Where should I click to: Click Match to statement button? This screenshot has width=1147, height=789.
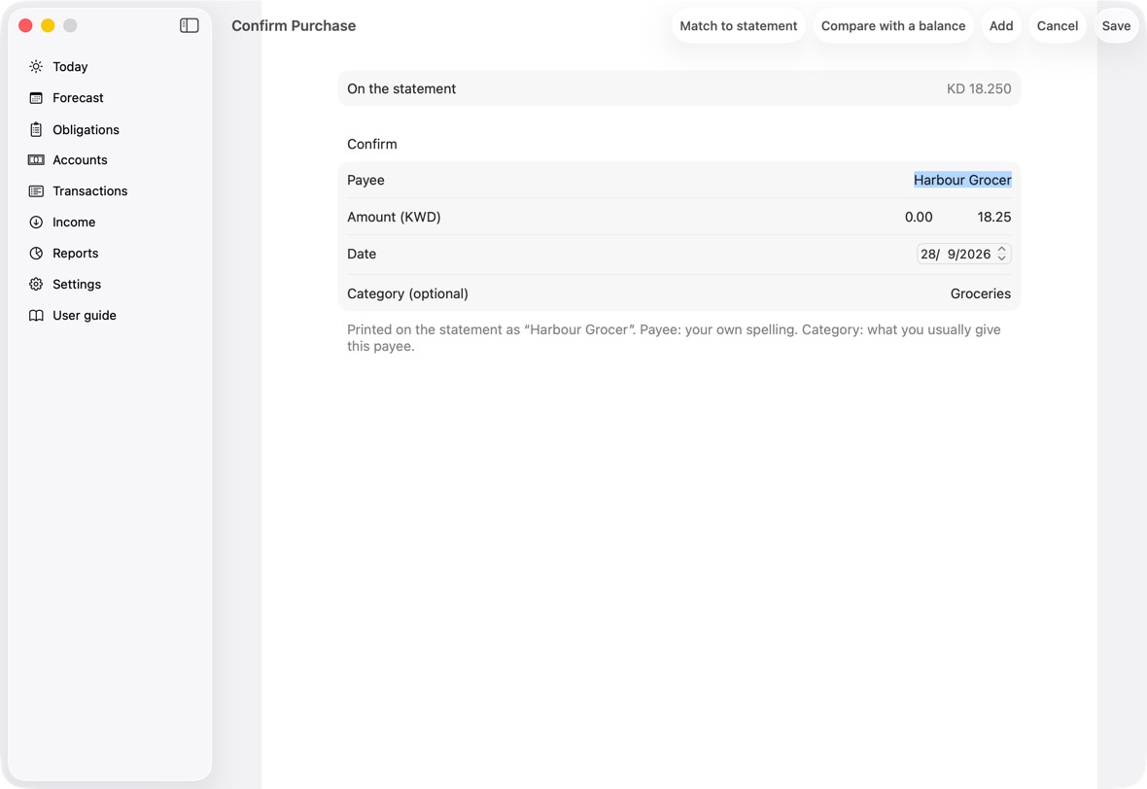(x=738, y=25)
